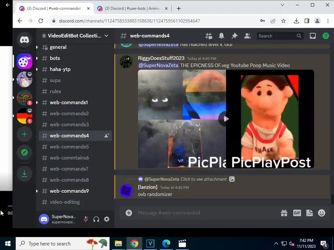The image size is (334, 250).
Task: Open the rules channel
Action: coord(75,91)
